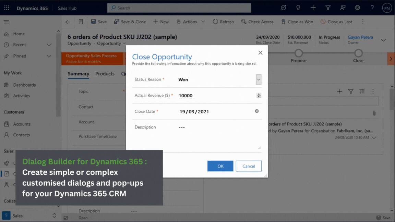Open the chat assistant icon in header
The image size is (395, 222).
click(x=343, y=8)
